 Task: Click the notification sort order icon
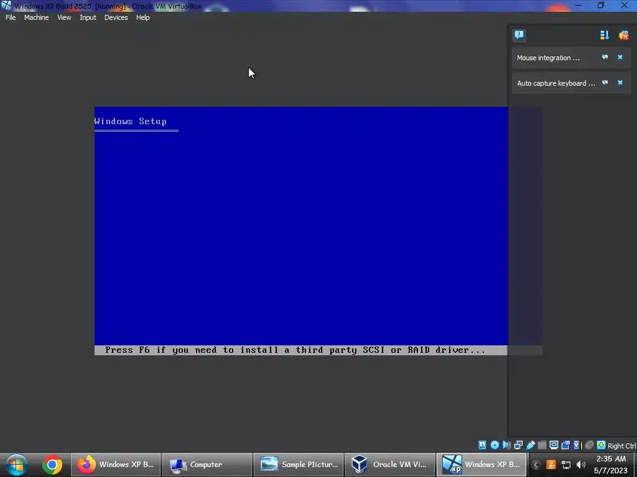click(x=605, y=35)
